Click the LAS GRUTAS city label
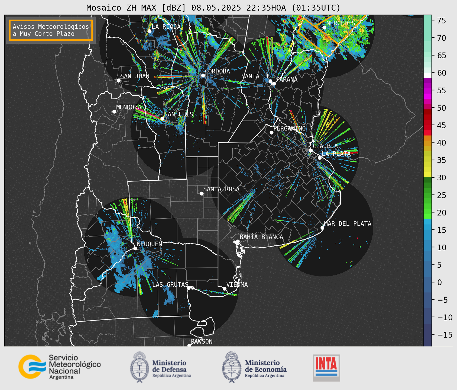The height and width of the screenshot is (390, 457). (170, 284)
